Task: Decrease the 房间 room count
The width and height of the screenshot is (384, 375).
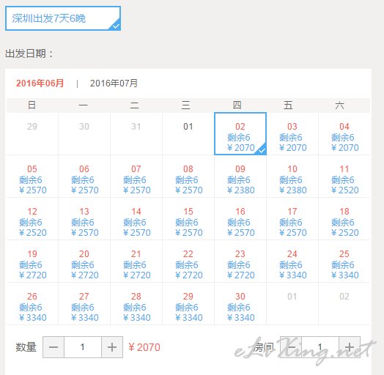Action: tap(291, 347)
